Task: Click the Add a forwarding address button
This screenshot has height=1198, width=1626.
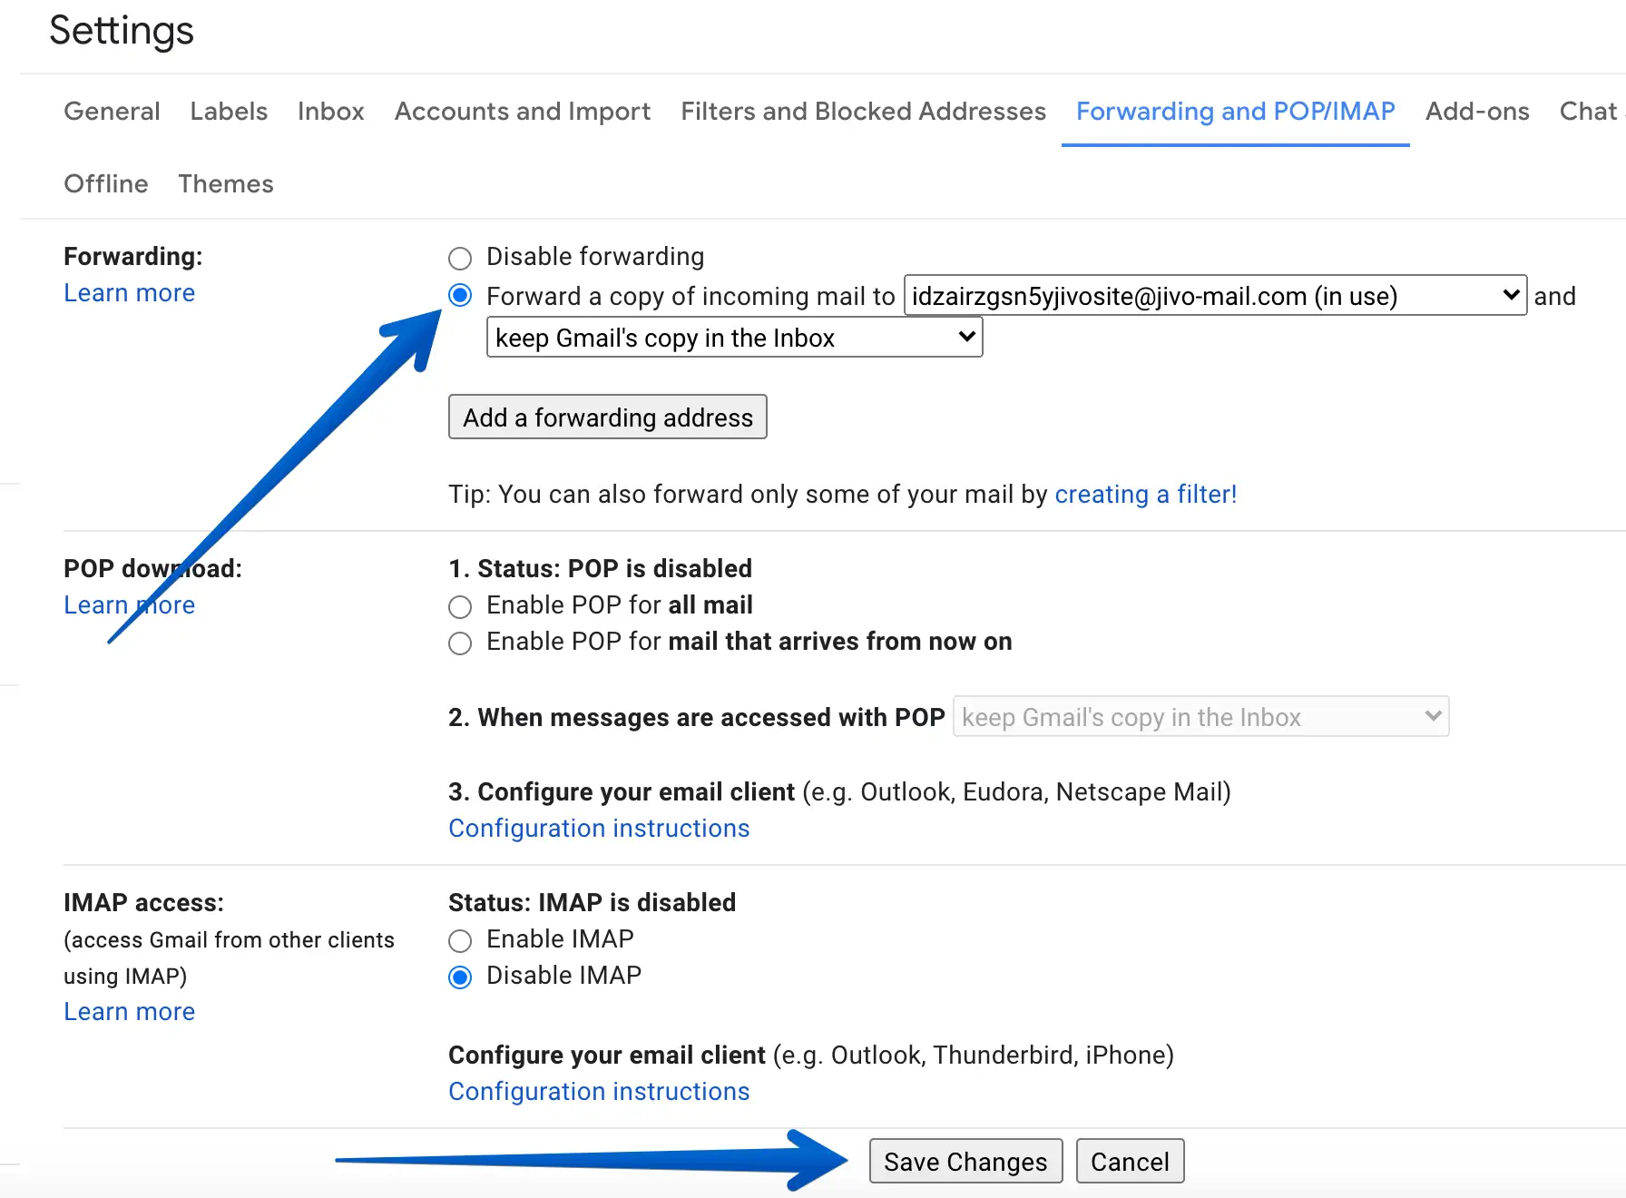Action: (x=607, y=417)
